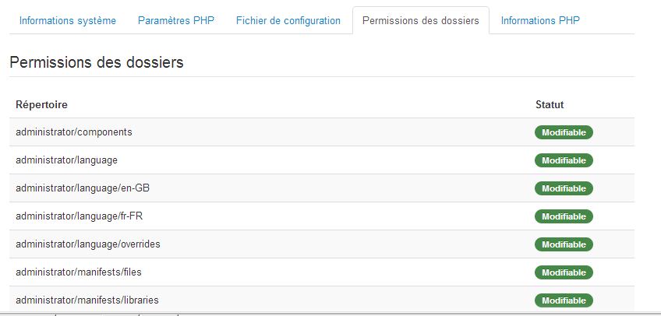
Task: Click the Répertoire column header
Action: pyautogui.click(x=41, y=104)
